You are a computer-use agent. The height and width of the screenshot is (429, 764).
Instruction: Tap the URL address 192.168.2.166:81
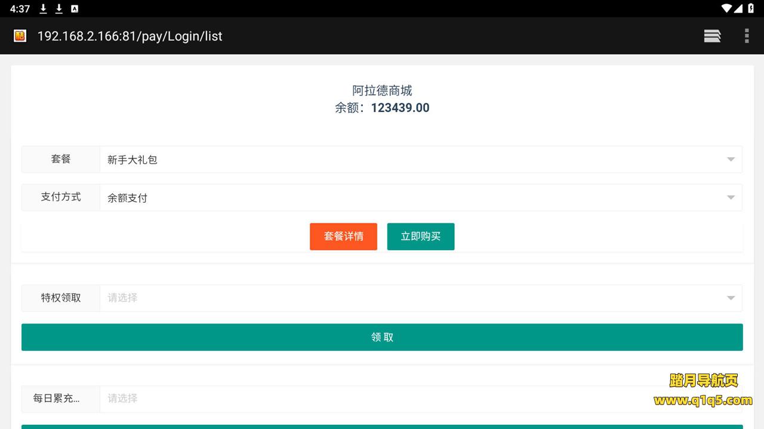coord(130,36)
